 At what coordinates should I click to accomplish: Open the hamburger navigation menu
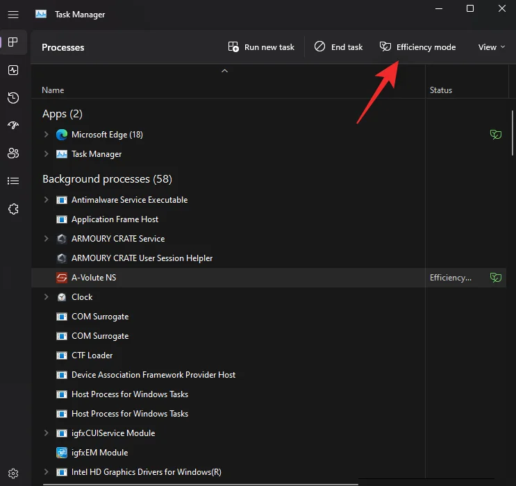(x=13, y=15)
